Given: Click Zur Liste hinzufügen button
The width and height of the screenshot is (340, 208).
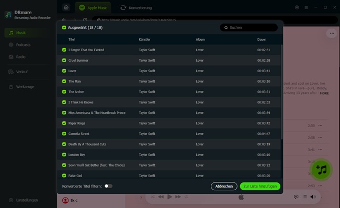Looking at the screenshot, I should tap(260, 187).
